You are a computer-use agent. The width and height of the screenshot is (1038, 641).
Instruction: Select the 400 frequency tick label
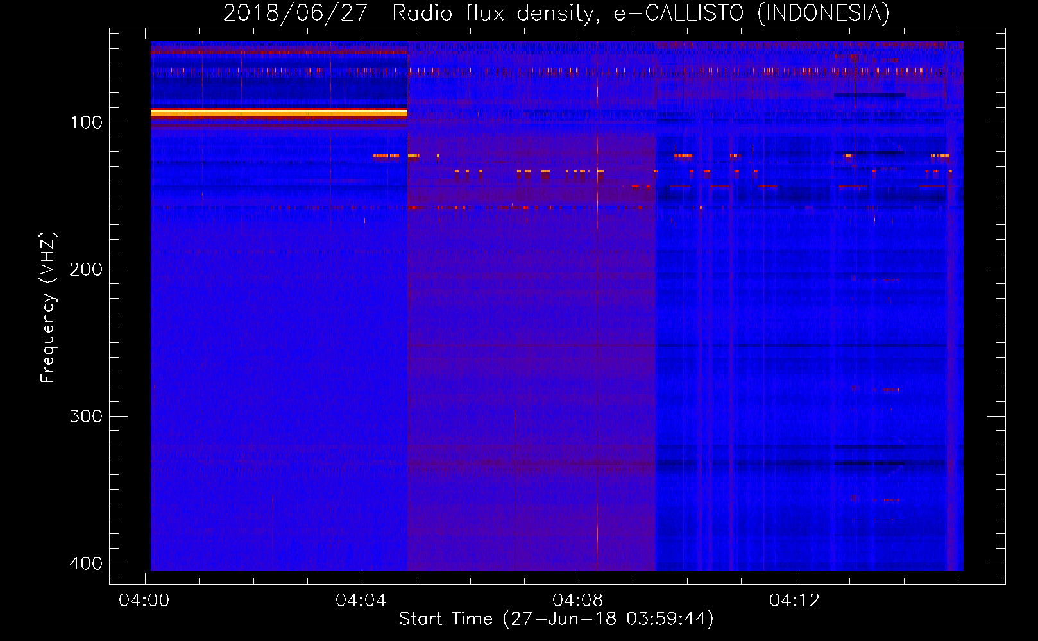coord(86,563)
